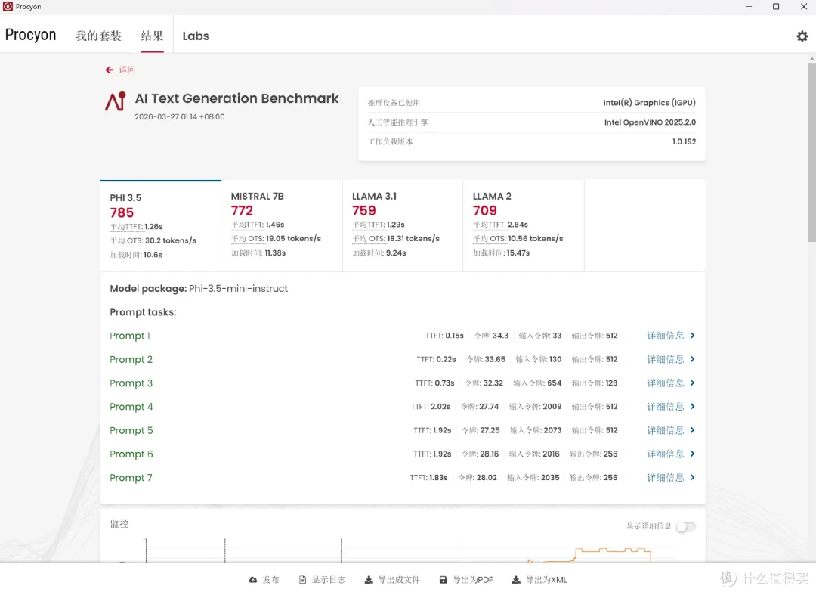Image resolution: width=816 pixels, height=595 pixels.
Task: Switch to the 结果 tab
Action: (152, 36)
